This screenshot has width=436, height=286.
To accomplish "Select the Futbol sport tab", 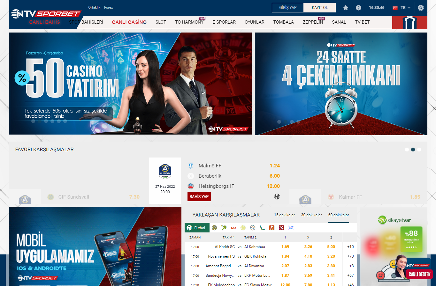I will pos(197,228).
